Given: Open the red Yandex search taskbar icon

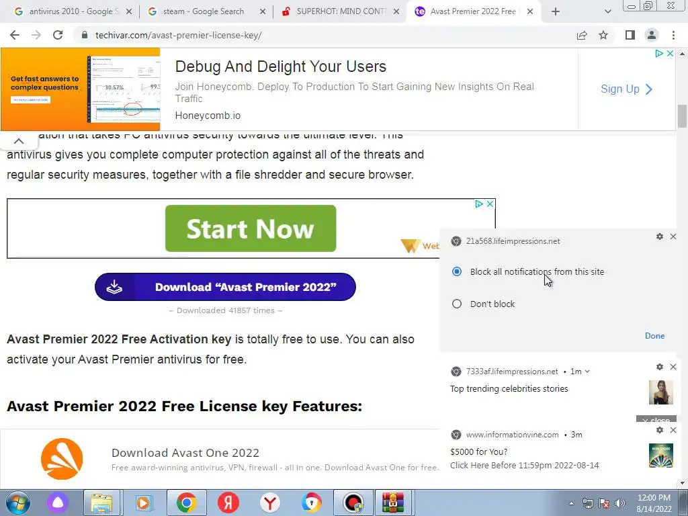Looking at the screenshot, I should pos(228,503).
